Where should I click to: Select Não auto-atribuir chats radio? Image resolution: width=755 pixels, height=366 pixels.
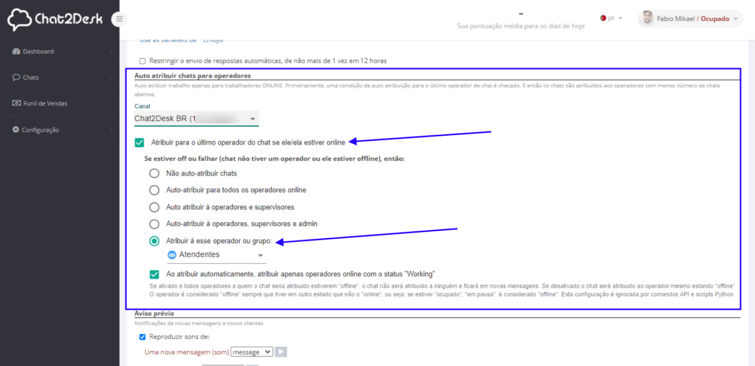click(x=154, y=174)
